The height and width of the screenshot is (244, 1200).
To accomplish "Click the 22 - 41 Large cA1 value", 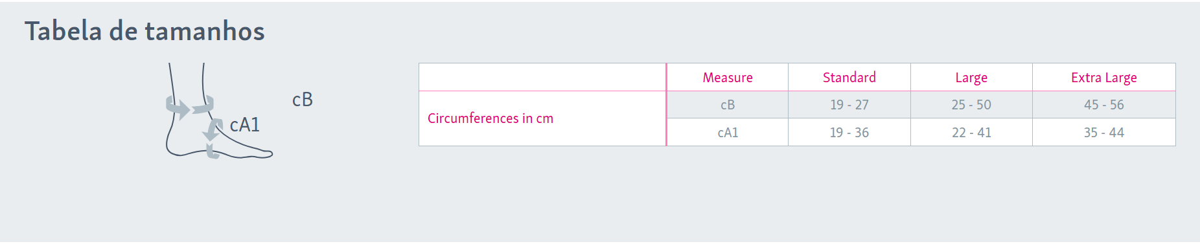I will [x=971, y=132].
